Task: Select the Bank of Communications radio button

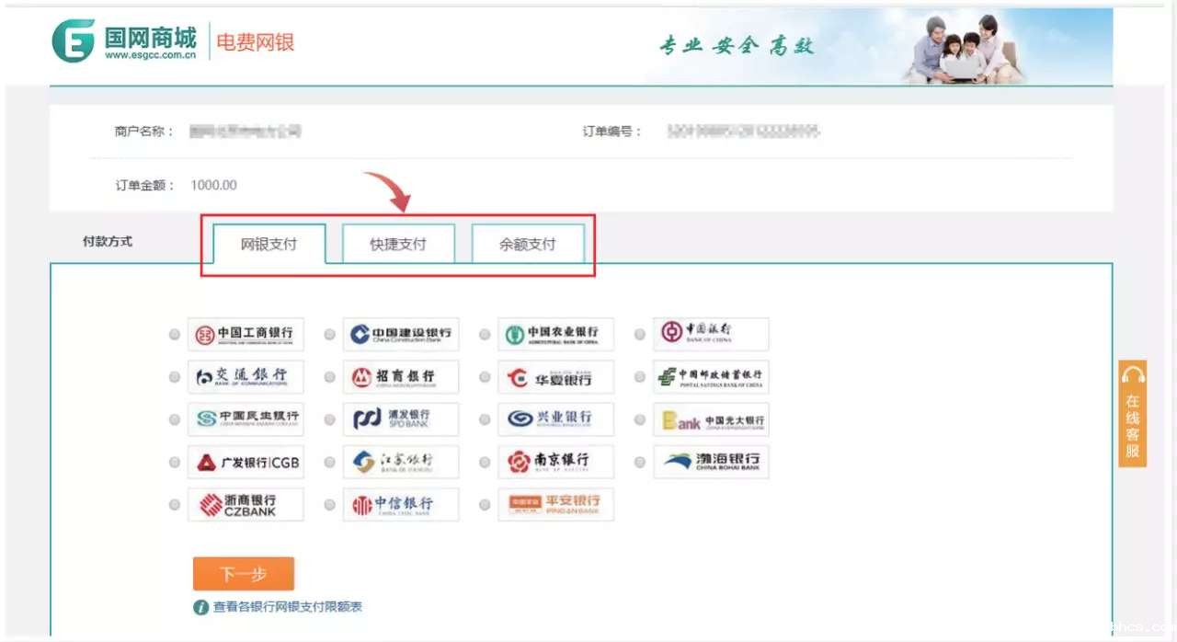Action: click(x=175, y=378)
